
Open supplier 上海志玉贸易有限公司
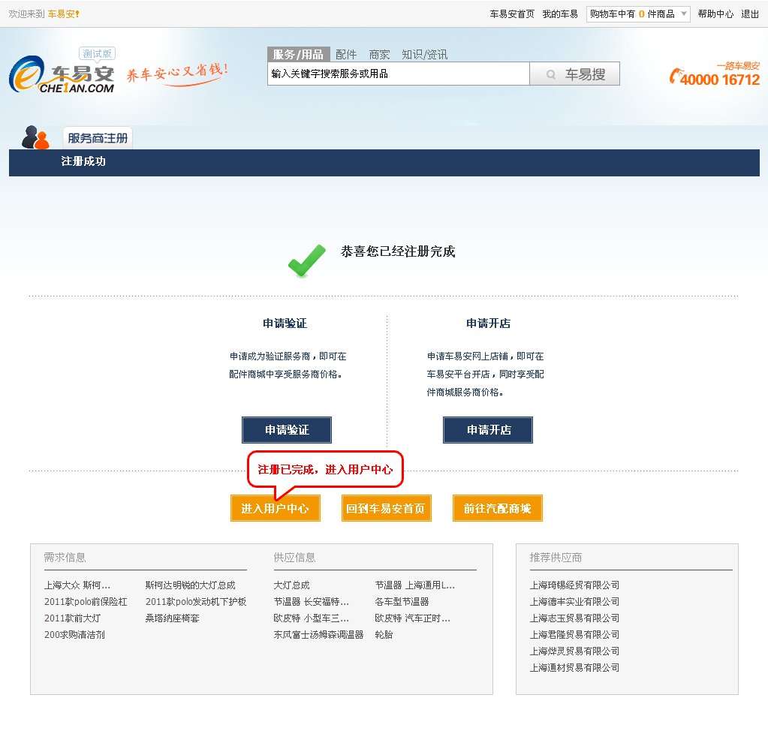point(574,618)
